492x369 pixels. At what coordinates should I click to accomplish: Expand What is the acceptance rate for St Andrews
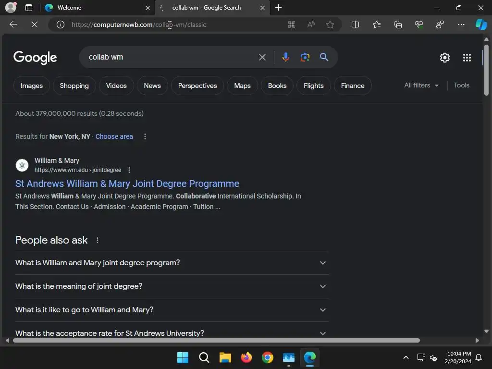172,333
